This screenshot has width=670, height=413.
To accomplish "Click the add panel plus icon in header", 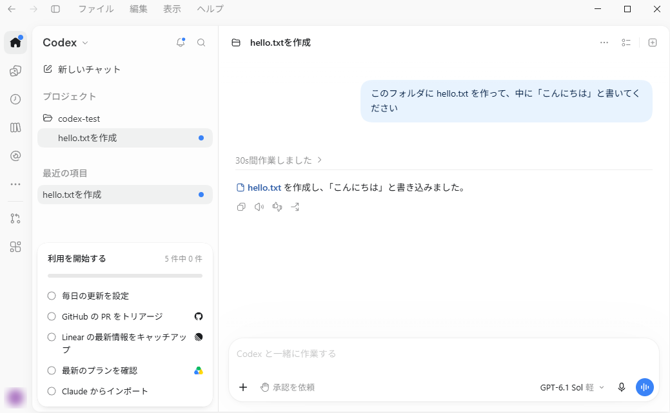I will pos(653,43).
